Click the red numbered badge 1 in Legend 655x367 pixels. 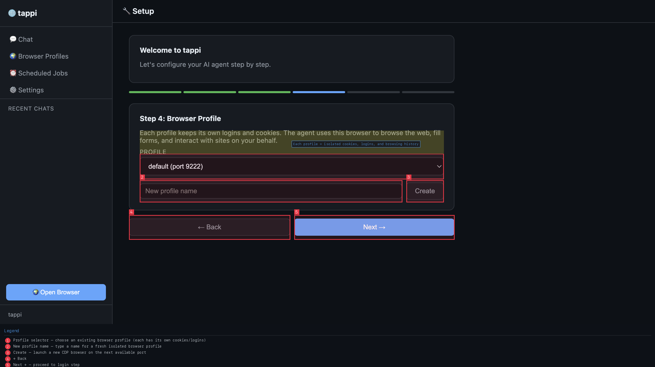(7, 340)
